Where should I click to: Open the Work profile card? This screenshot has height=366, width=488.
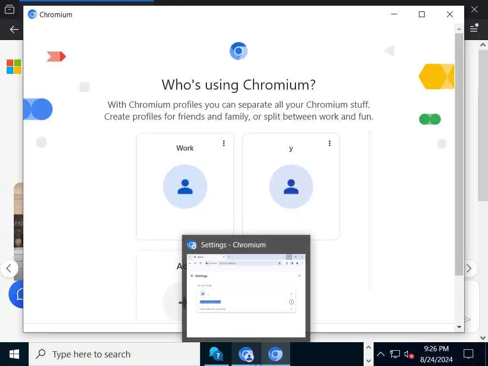[185, 186]
